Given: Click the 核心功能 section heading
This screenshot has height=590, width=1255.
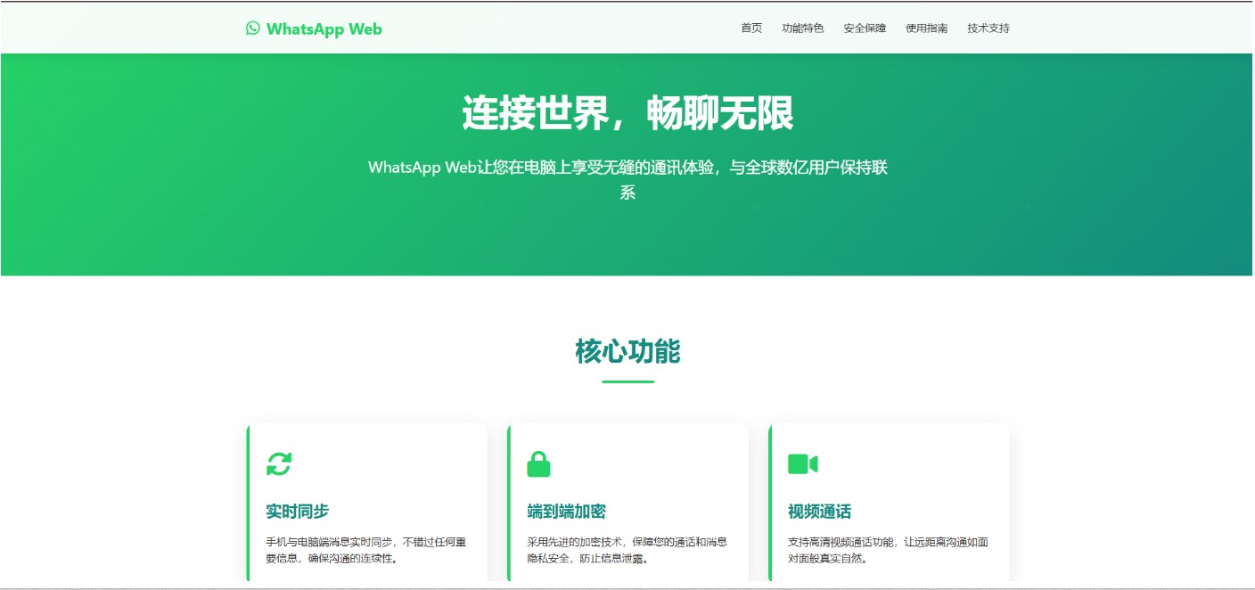Looking at the screenshot, I should (x=627, y=352).
